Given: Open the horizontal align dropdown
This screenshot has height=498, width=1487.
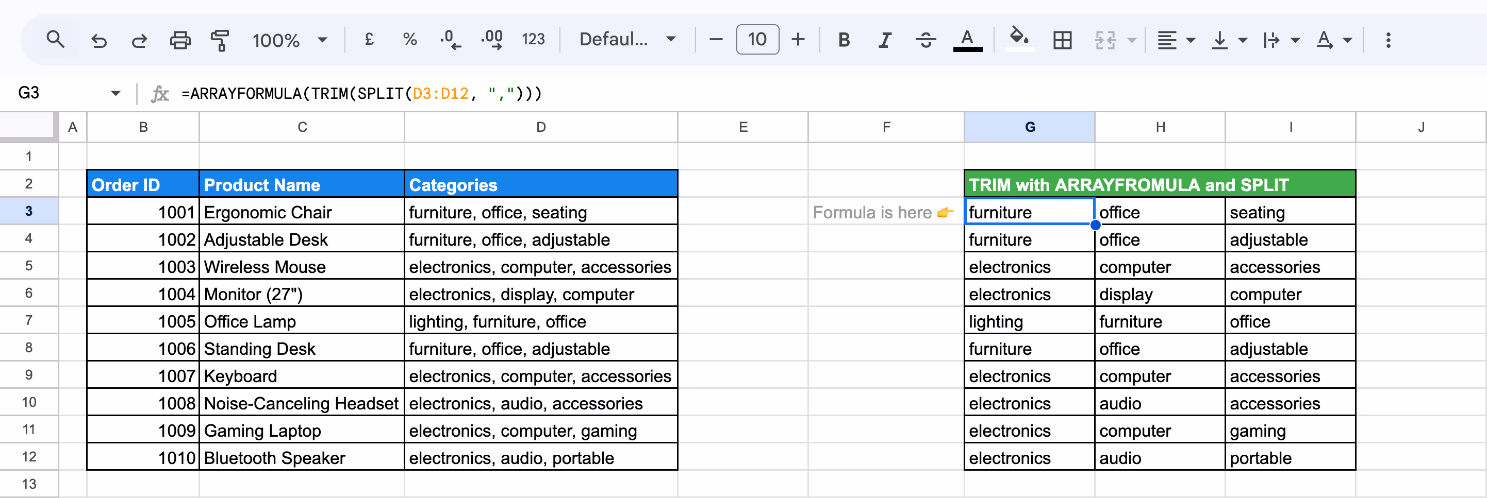Looking at the screenshot, I should [1176, 40].
